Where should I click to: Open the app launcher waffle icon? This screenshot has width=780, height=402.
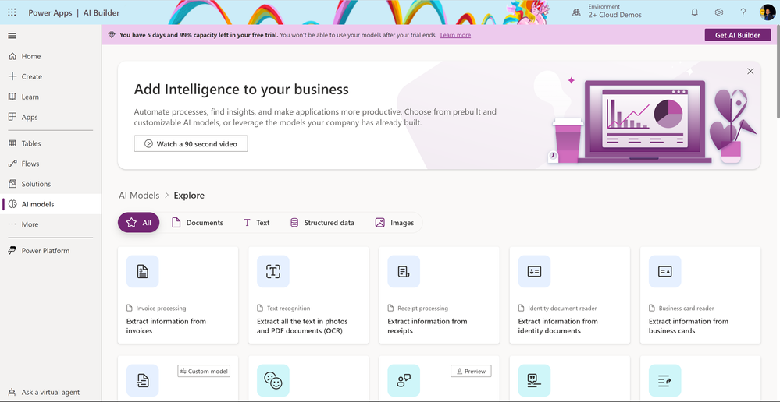[12, 12]
